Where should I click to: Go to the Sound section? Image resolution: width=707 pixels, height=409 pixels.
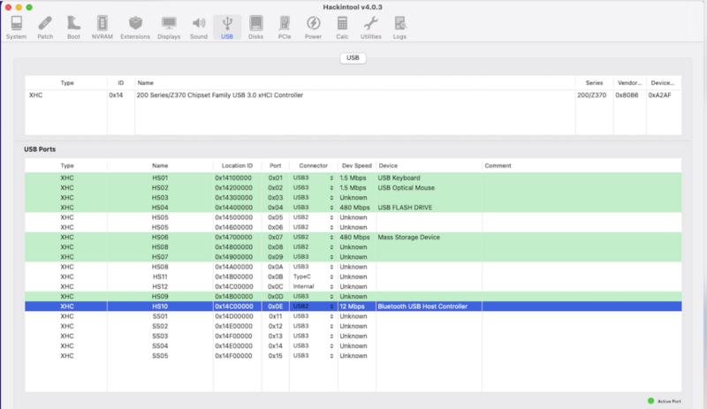click(198, 27)
